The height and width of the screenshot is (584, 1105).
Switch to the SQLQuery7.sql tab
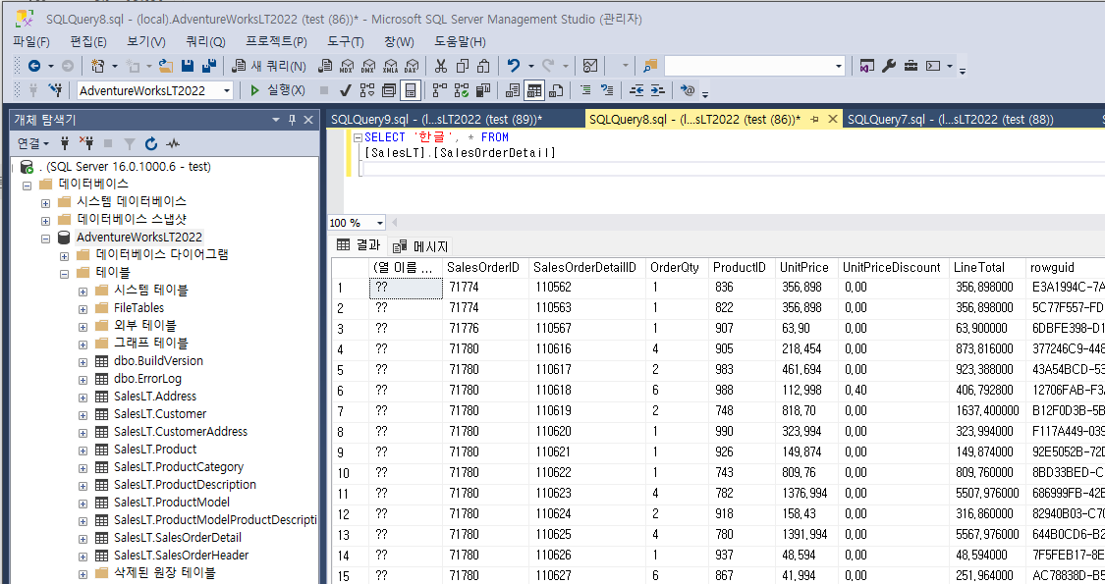(950, 119)
